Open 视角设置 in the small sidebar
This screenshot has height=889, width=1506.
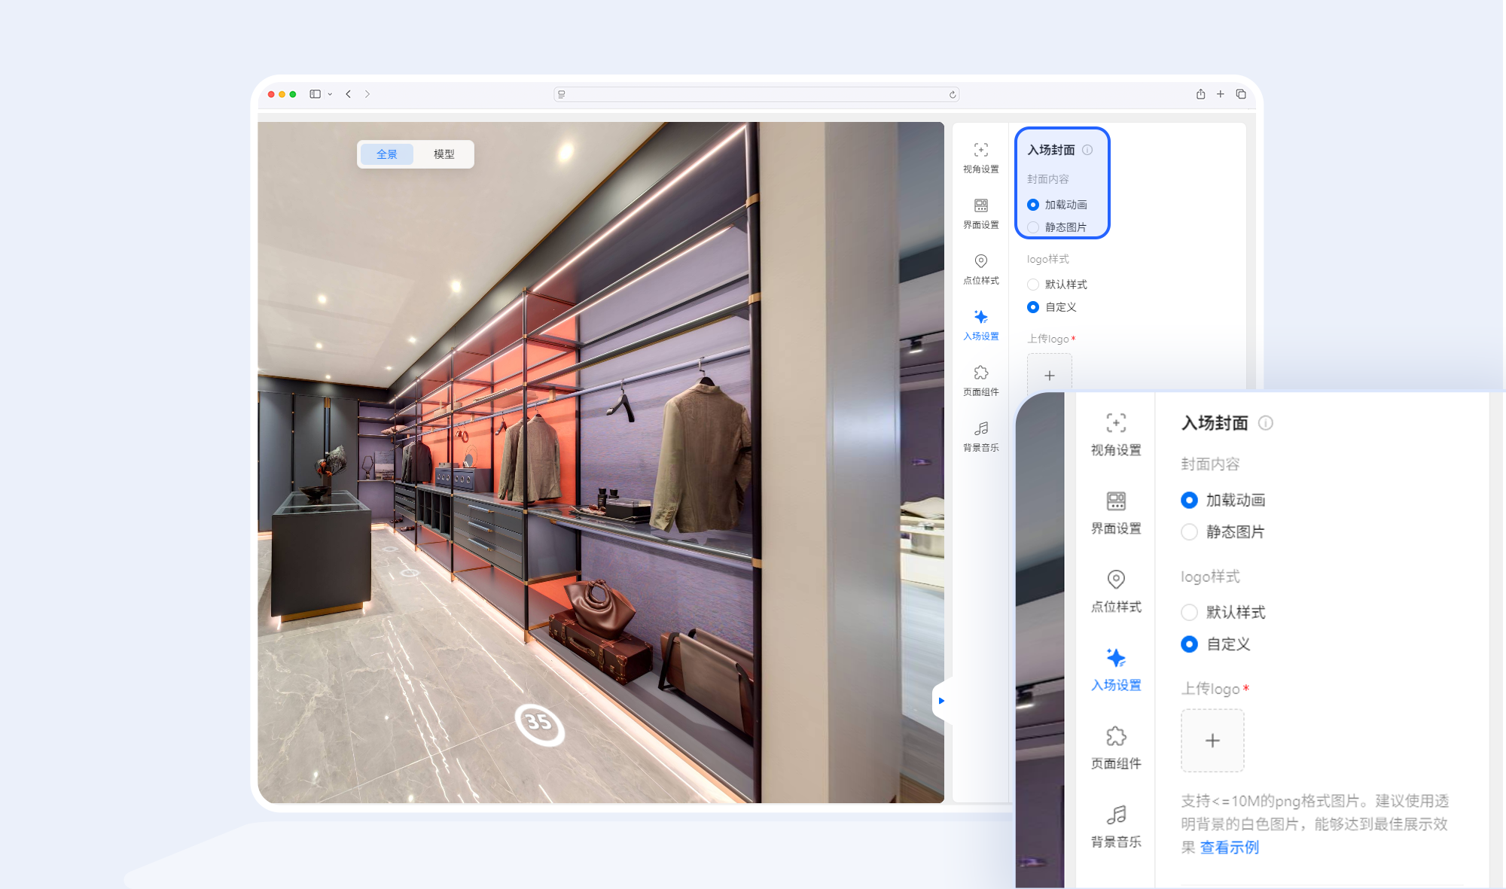[980, 158]
